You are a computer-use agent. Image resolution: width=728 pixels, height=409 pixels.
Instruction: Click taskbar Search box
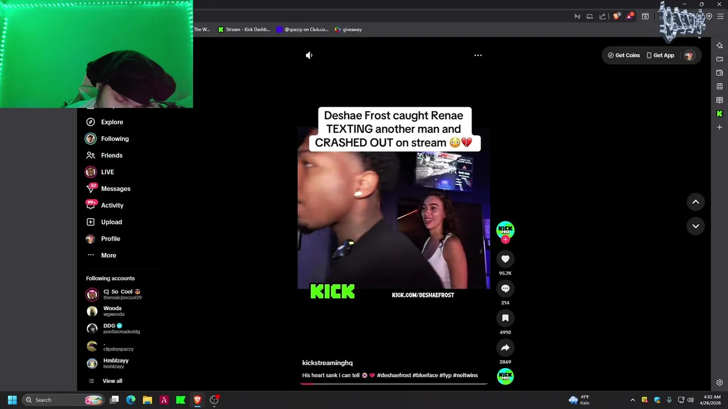63,400
